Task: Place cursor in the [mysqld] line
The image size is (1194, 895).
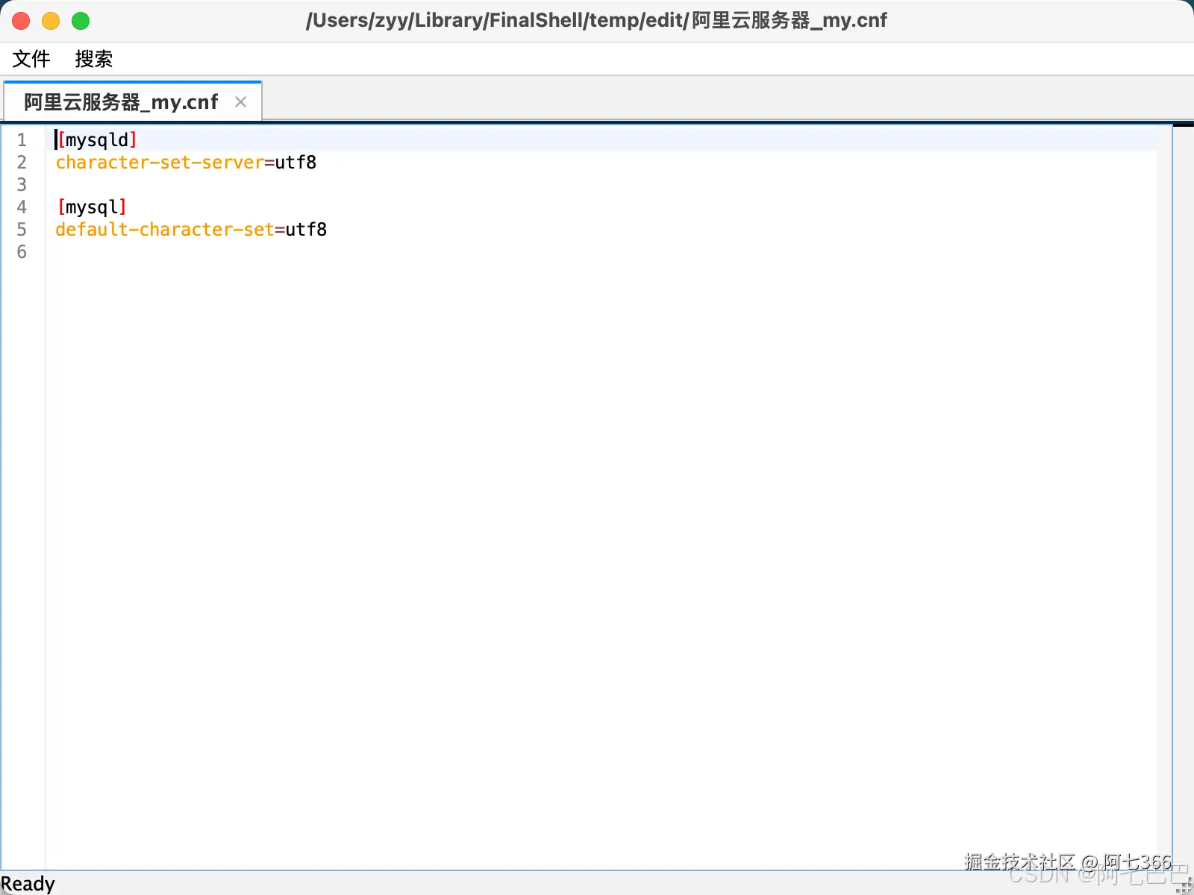Action: (97, 140)
